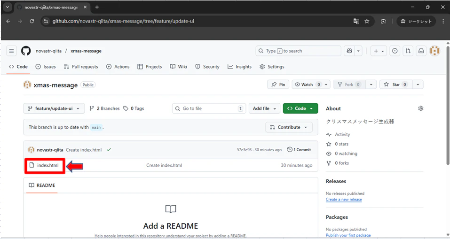Screen dimensions: 450x239
Task: Switch to the Issues tab
Action: [x=46, y=67]
